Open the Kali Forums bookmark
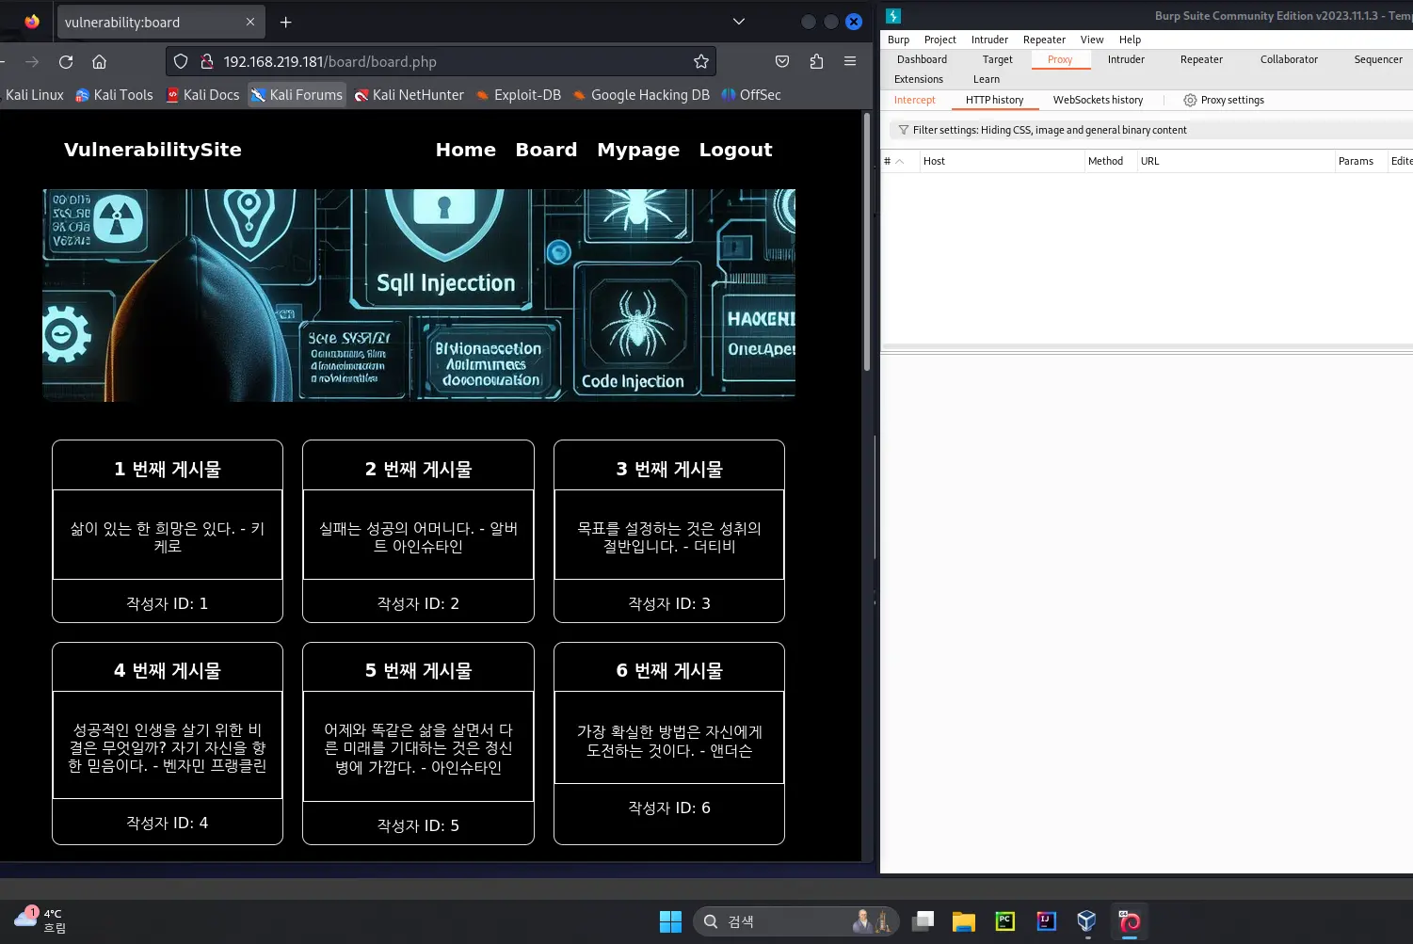Image resolution: width=1413 pixels, height=944 pixels. coord(297,95)
